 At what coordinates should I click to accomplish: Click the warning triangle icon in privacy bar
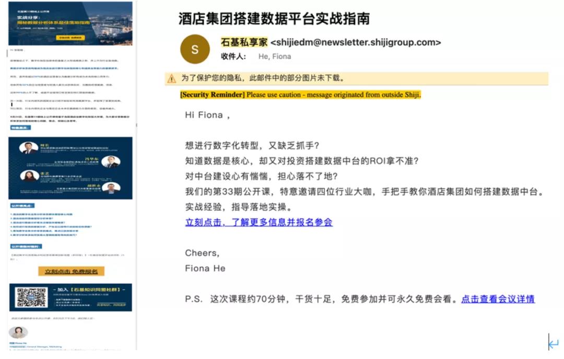[172, 79]
